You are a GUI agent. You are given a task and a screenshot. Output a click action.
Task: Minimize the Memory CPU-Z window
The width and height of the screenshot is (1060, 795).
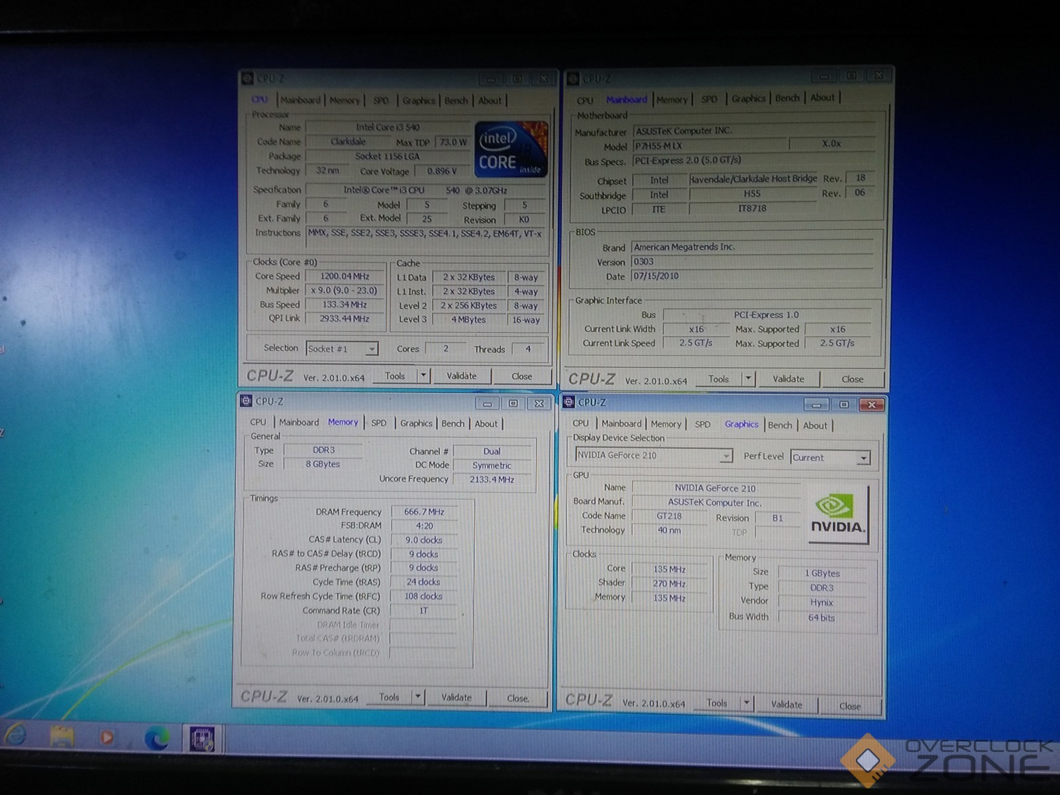coord(487,403)
